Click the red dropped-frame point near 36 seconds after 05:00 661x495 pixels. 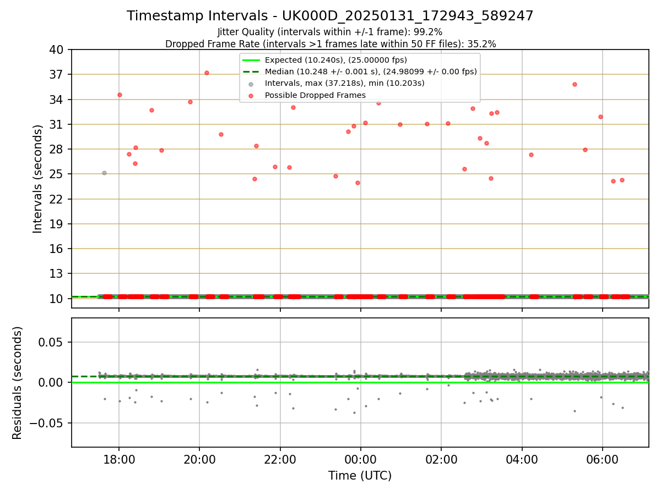click(x=575, y=84)
